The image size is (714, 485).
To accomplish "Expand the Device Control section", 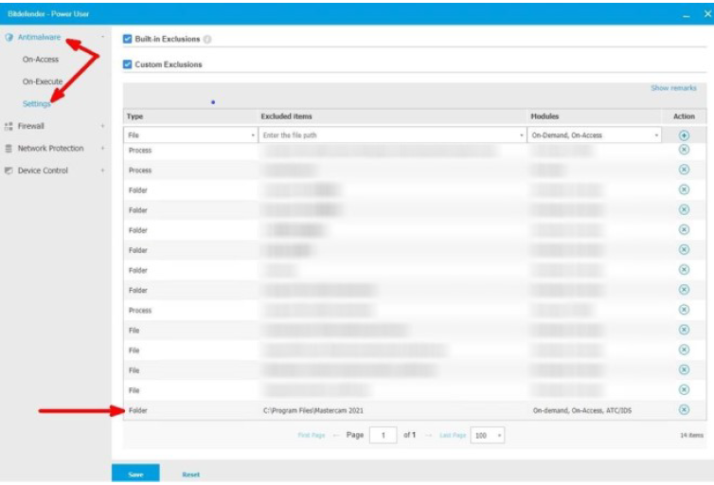I will tap(103, 171).
